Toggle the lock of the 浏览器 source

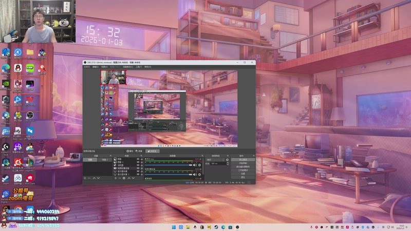point(142,165)
